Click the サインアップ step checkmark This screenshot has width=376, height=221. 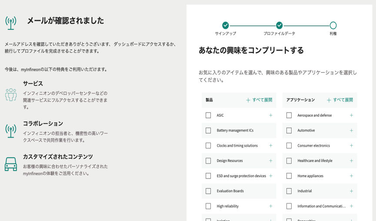(226, 25)
